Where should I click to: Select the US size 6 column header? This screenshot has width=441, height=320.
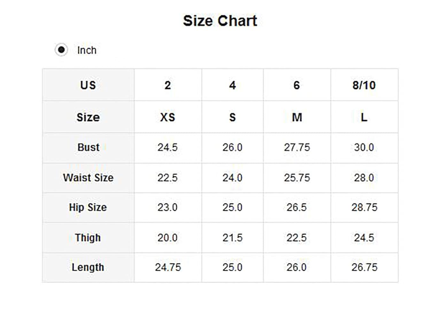point(297,85)
